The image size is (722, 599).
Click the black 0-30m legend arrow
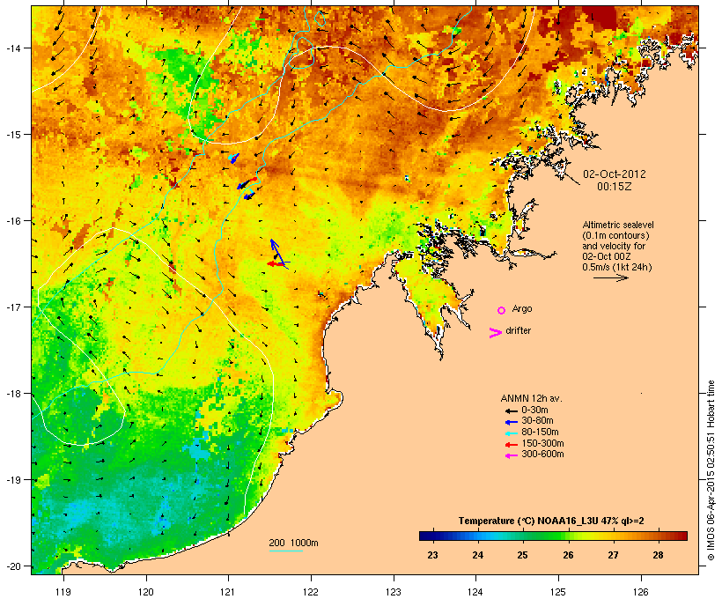[x=511, y=410]
